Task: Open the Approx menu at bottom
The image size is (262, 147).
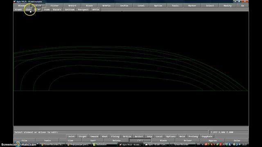Action: [x=212, y=140]
